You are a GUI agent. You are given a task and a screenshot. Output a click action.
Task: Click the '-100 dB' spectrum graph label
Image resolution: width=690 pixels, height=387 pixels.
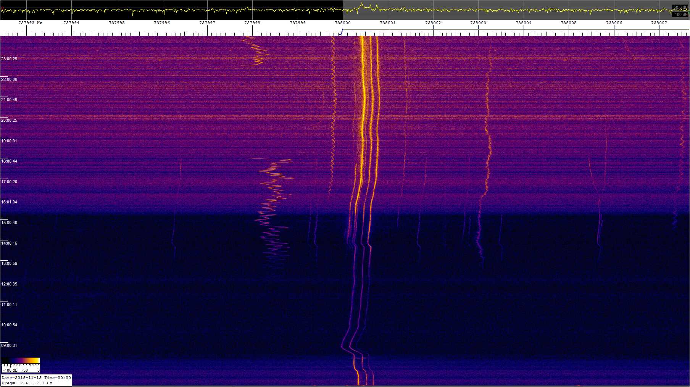point(680,15)
